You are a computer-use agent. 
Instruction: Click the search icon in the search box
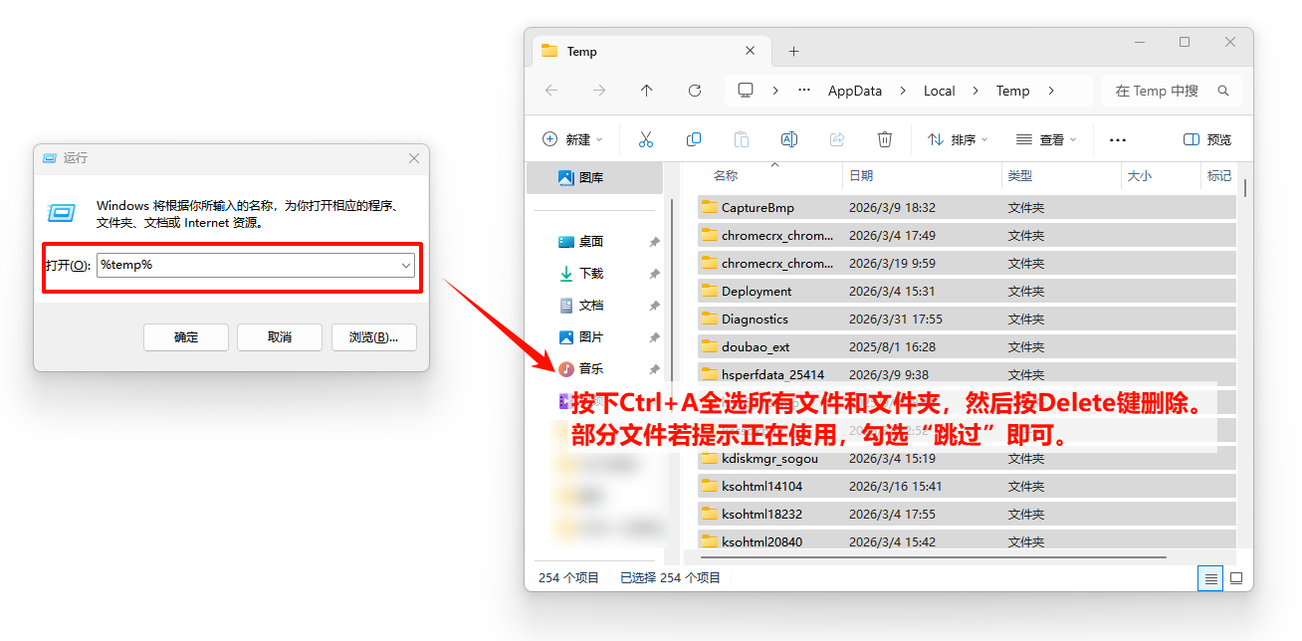[x=1223, y=90]
